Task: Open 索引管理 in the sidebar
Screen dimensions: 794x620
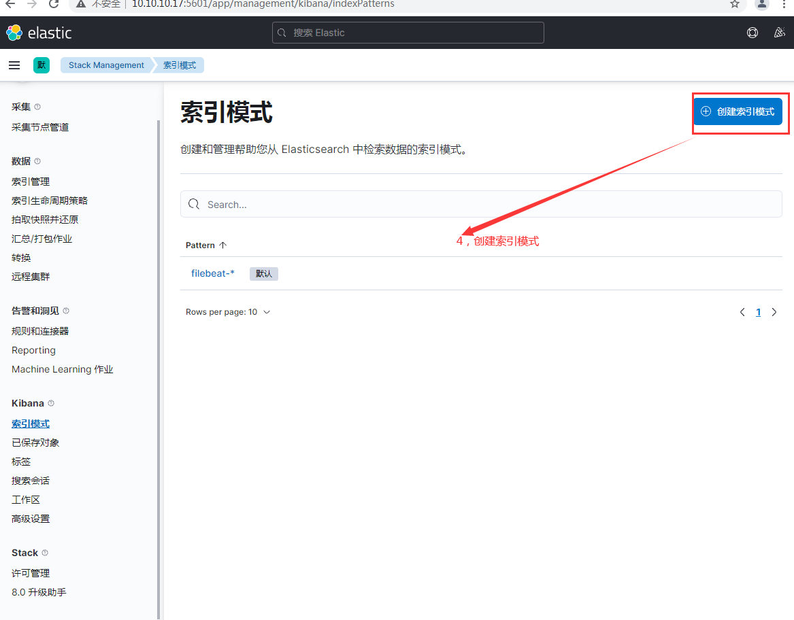Action: (31, 182)
